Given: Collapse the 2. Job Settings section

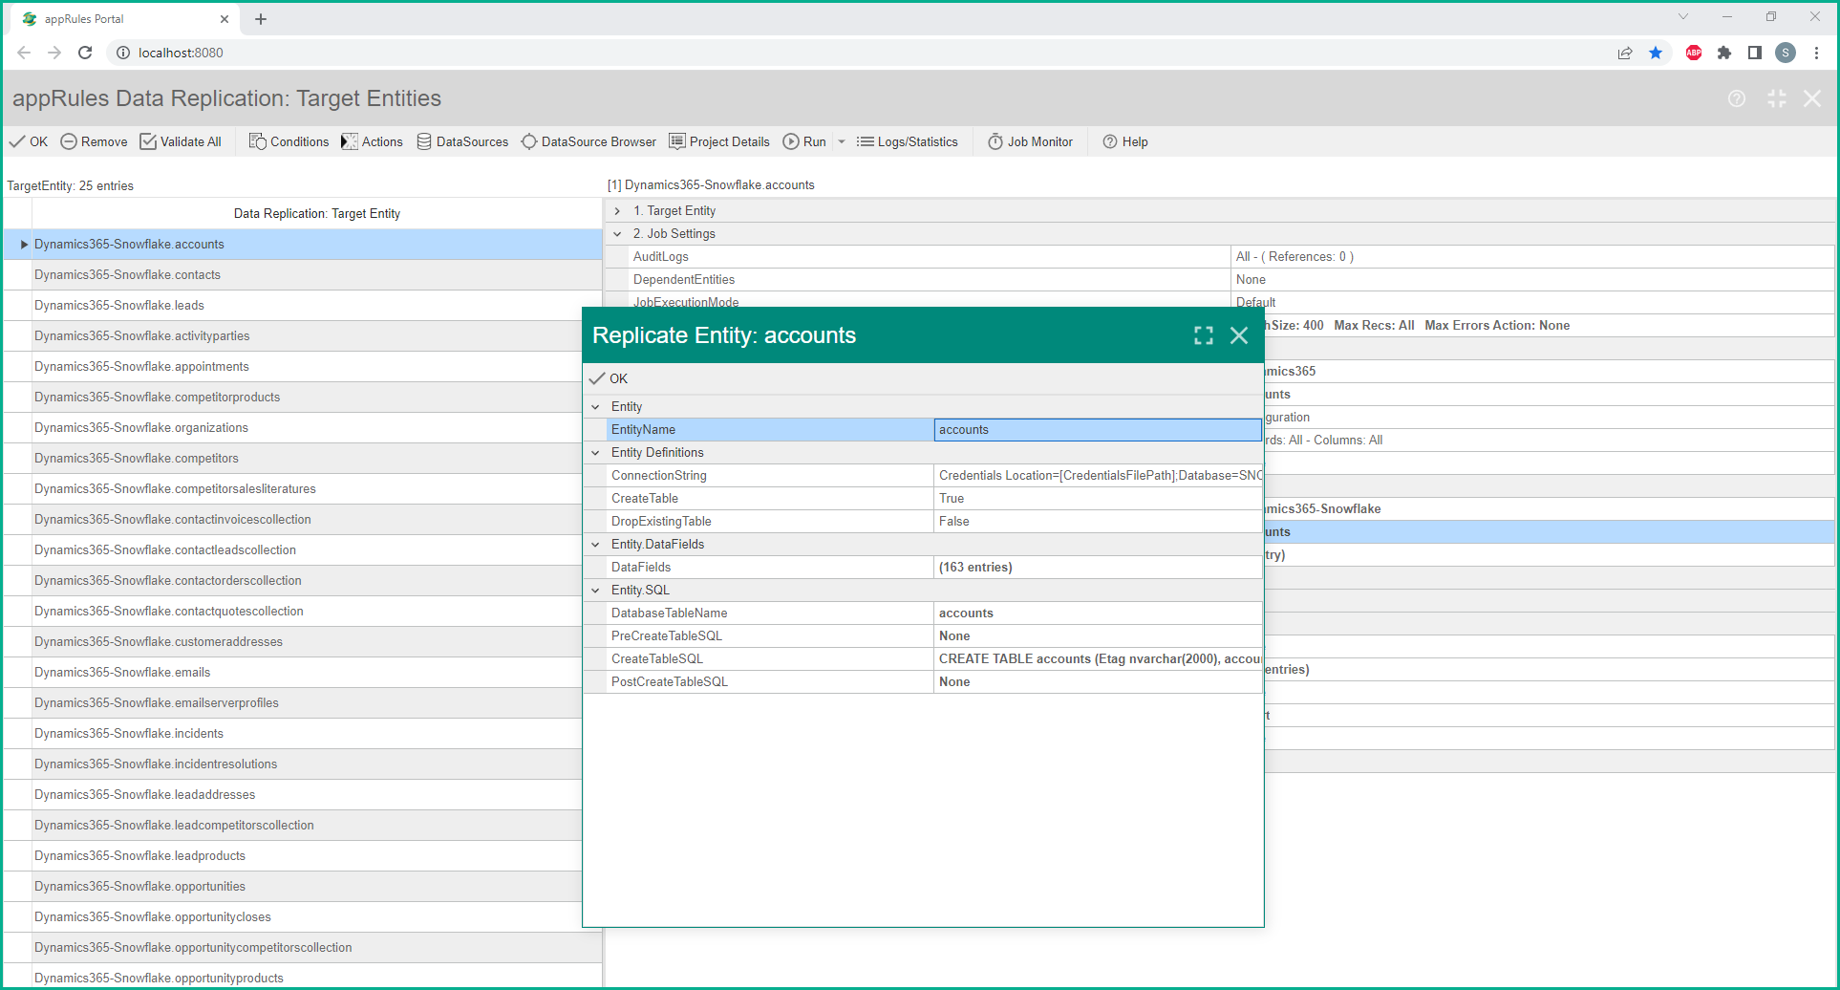Looking at the screenshot, I should (x=617, y=233).
